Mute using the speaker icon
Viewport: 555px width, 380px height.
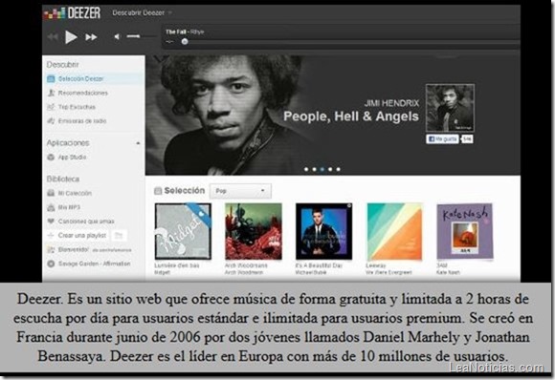117,36
